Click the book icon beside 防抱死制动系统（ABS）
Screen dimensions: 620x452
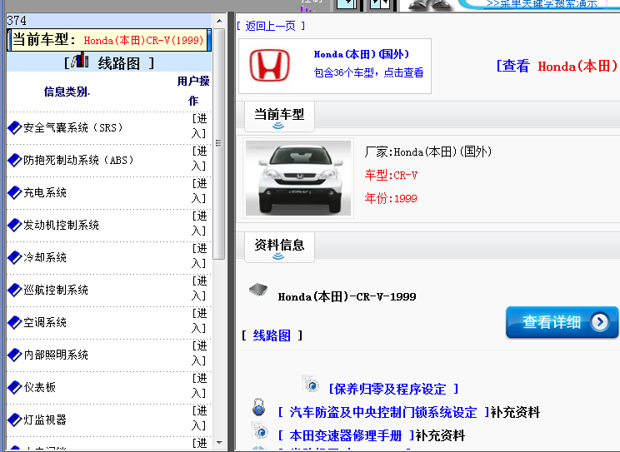(15, 160)
